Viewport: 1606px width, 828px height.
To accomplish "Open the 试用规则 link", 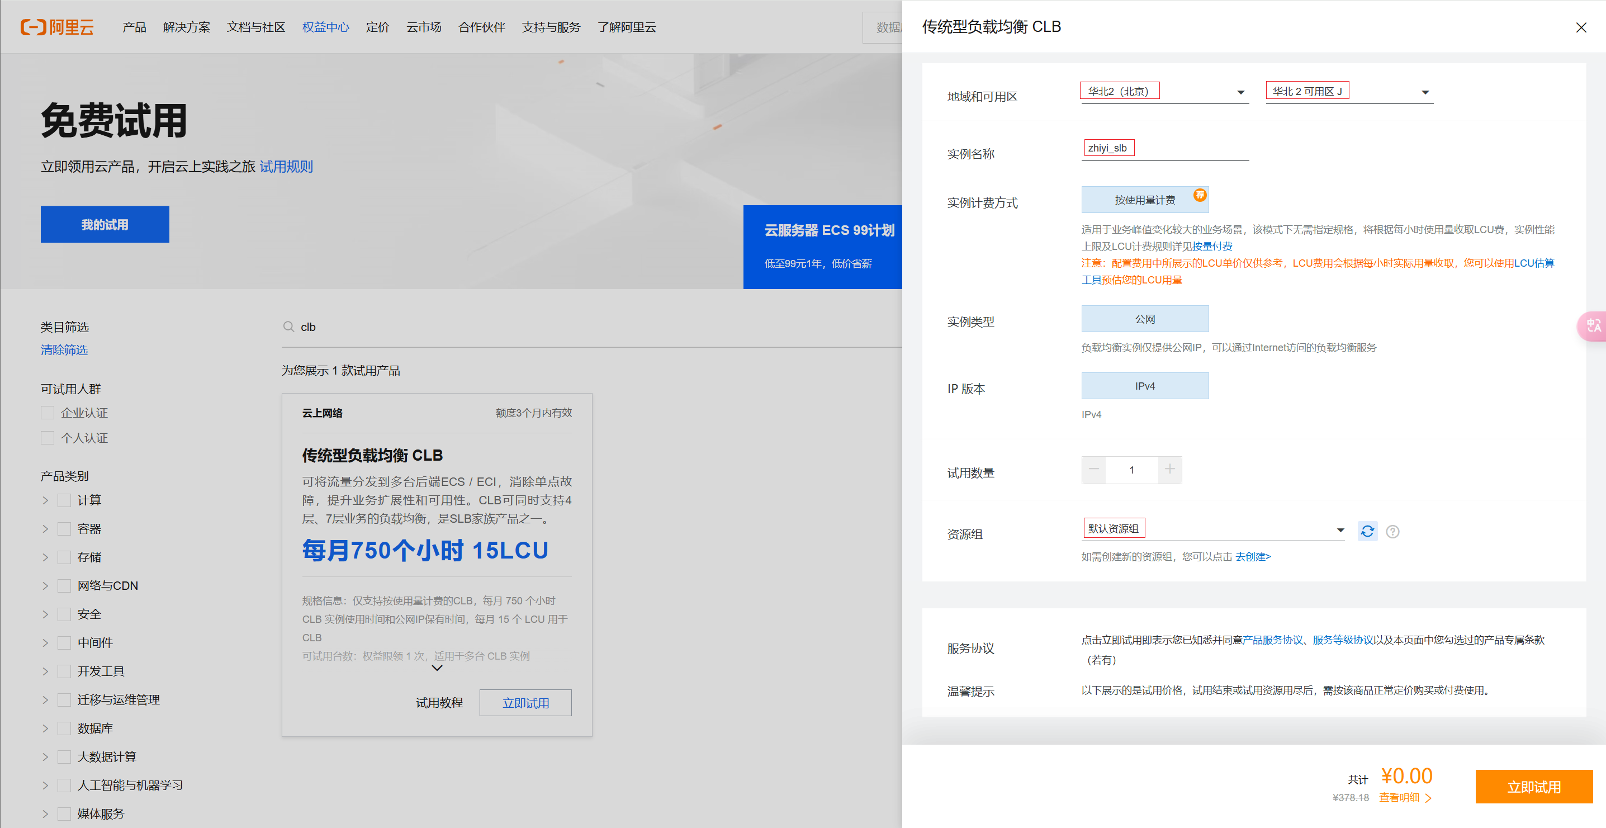I will (286, 167).
